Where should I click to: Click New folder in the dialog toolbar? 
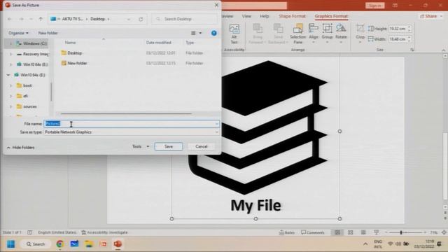coord(48,33)
